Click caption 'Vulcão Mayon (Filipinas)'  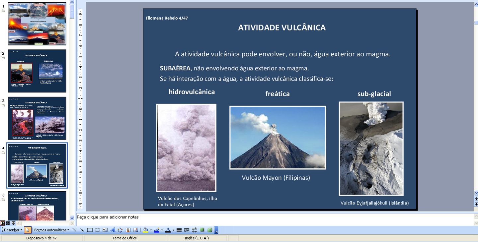tap(276, 178)
